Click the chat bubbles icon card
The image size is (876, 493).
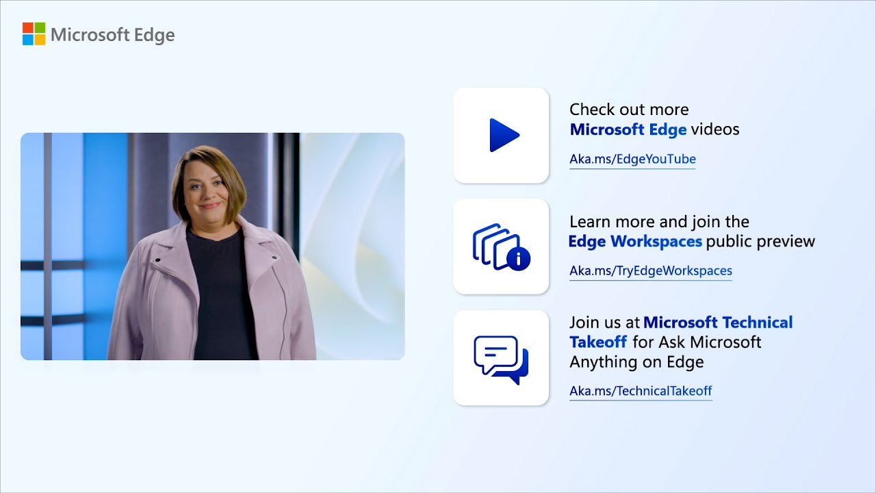(501, 358)
